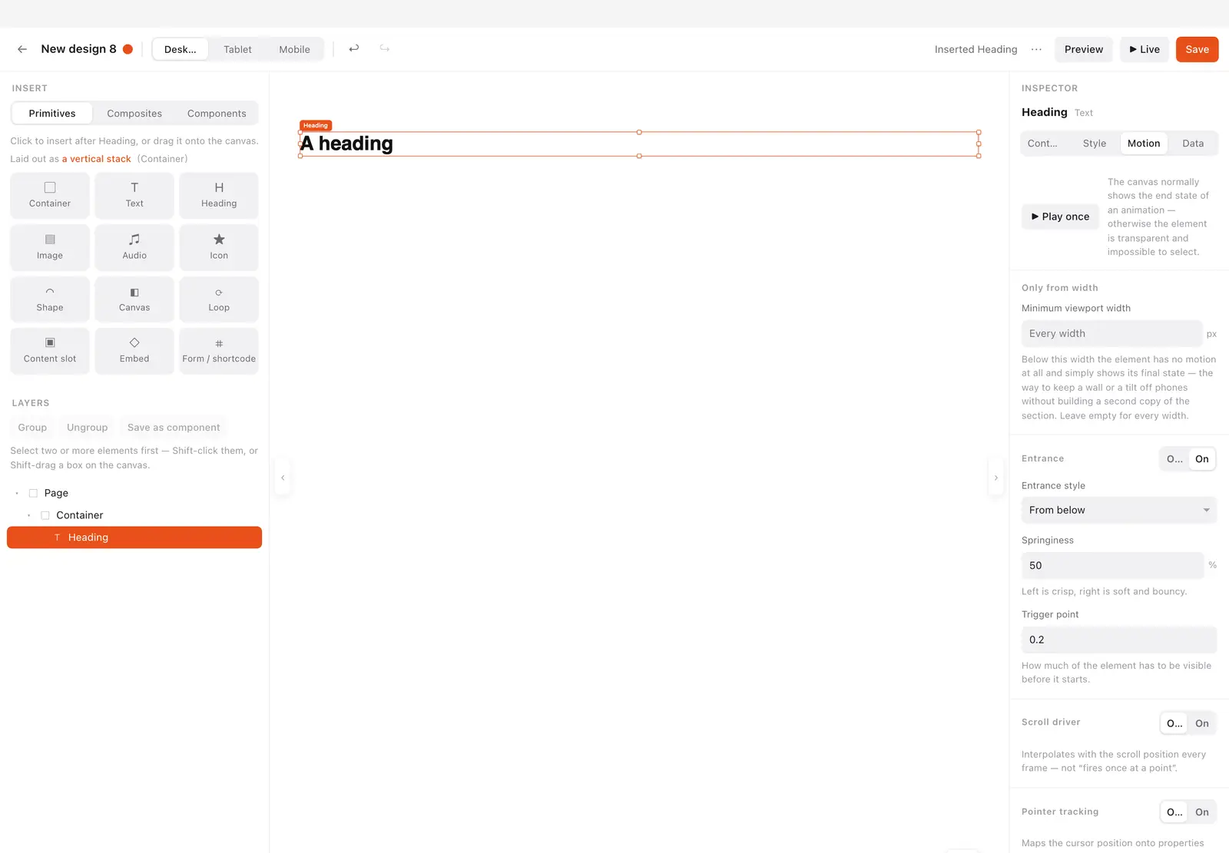Collapse the Page layer tree node
The width and height of the screenshot is (1229, 853).
click(17, 493)
